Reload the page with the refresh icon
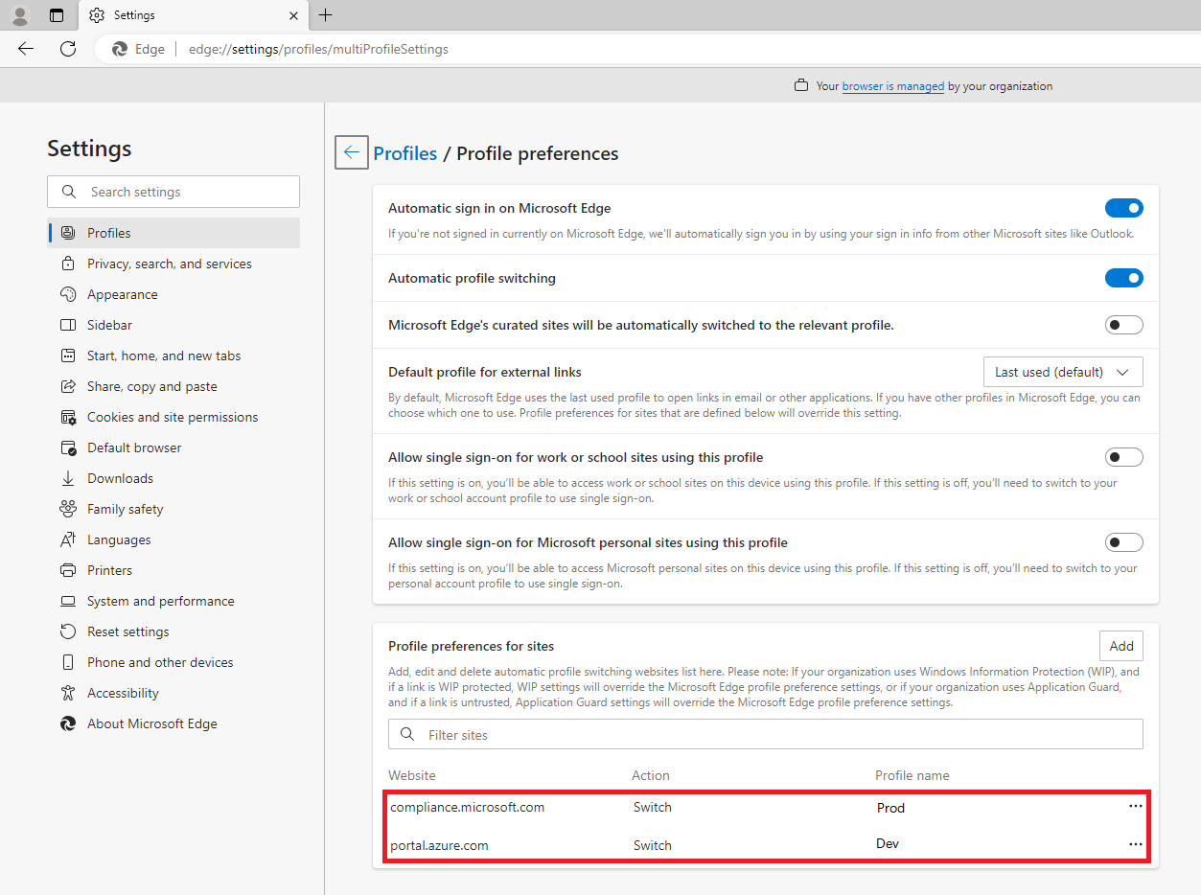Image resolution: width=1201 pixels, height=895 pixels. [68, 49]
